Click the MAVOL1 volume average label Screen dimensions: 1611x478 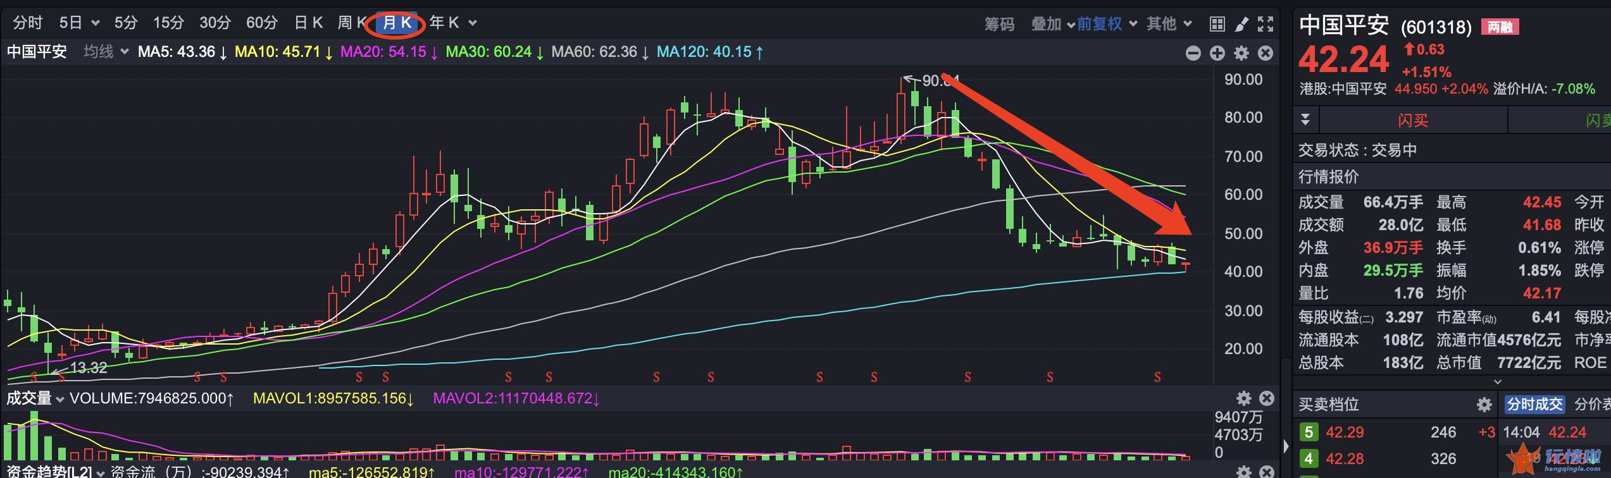coord(333,398)
